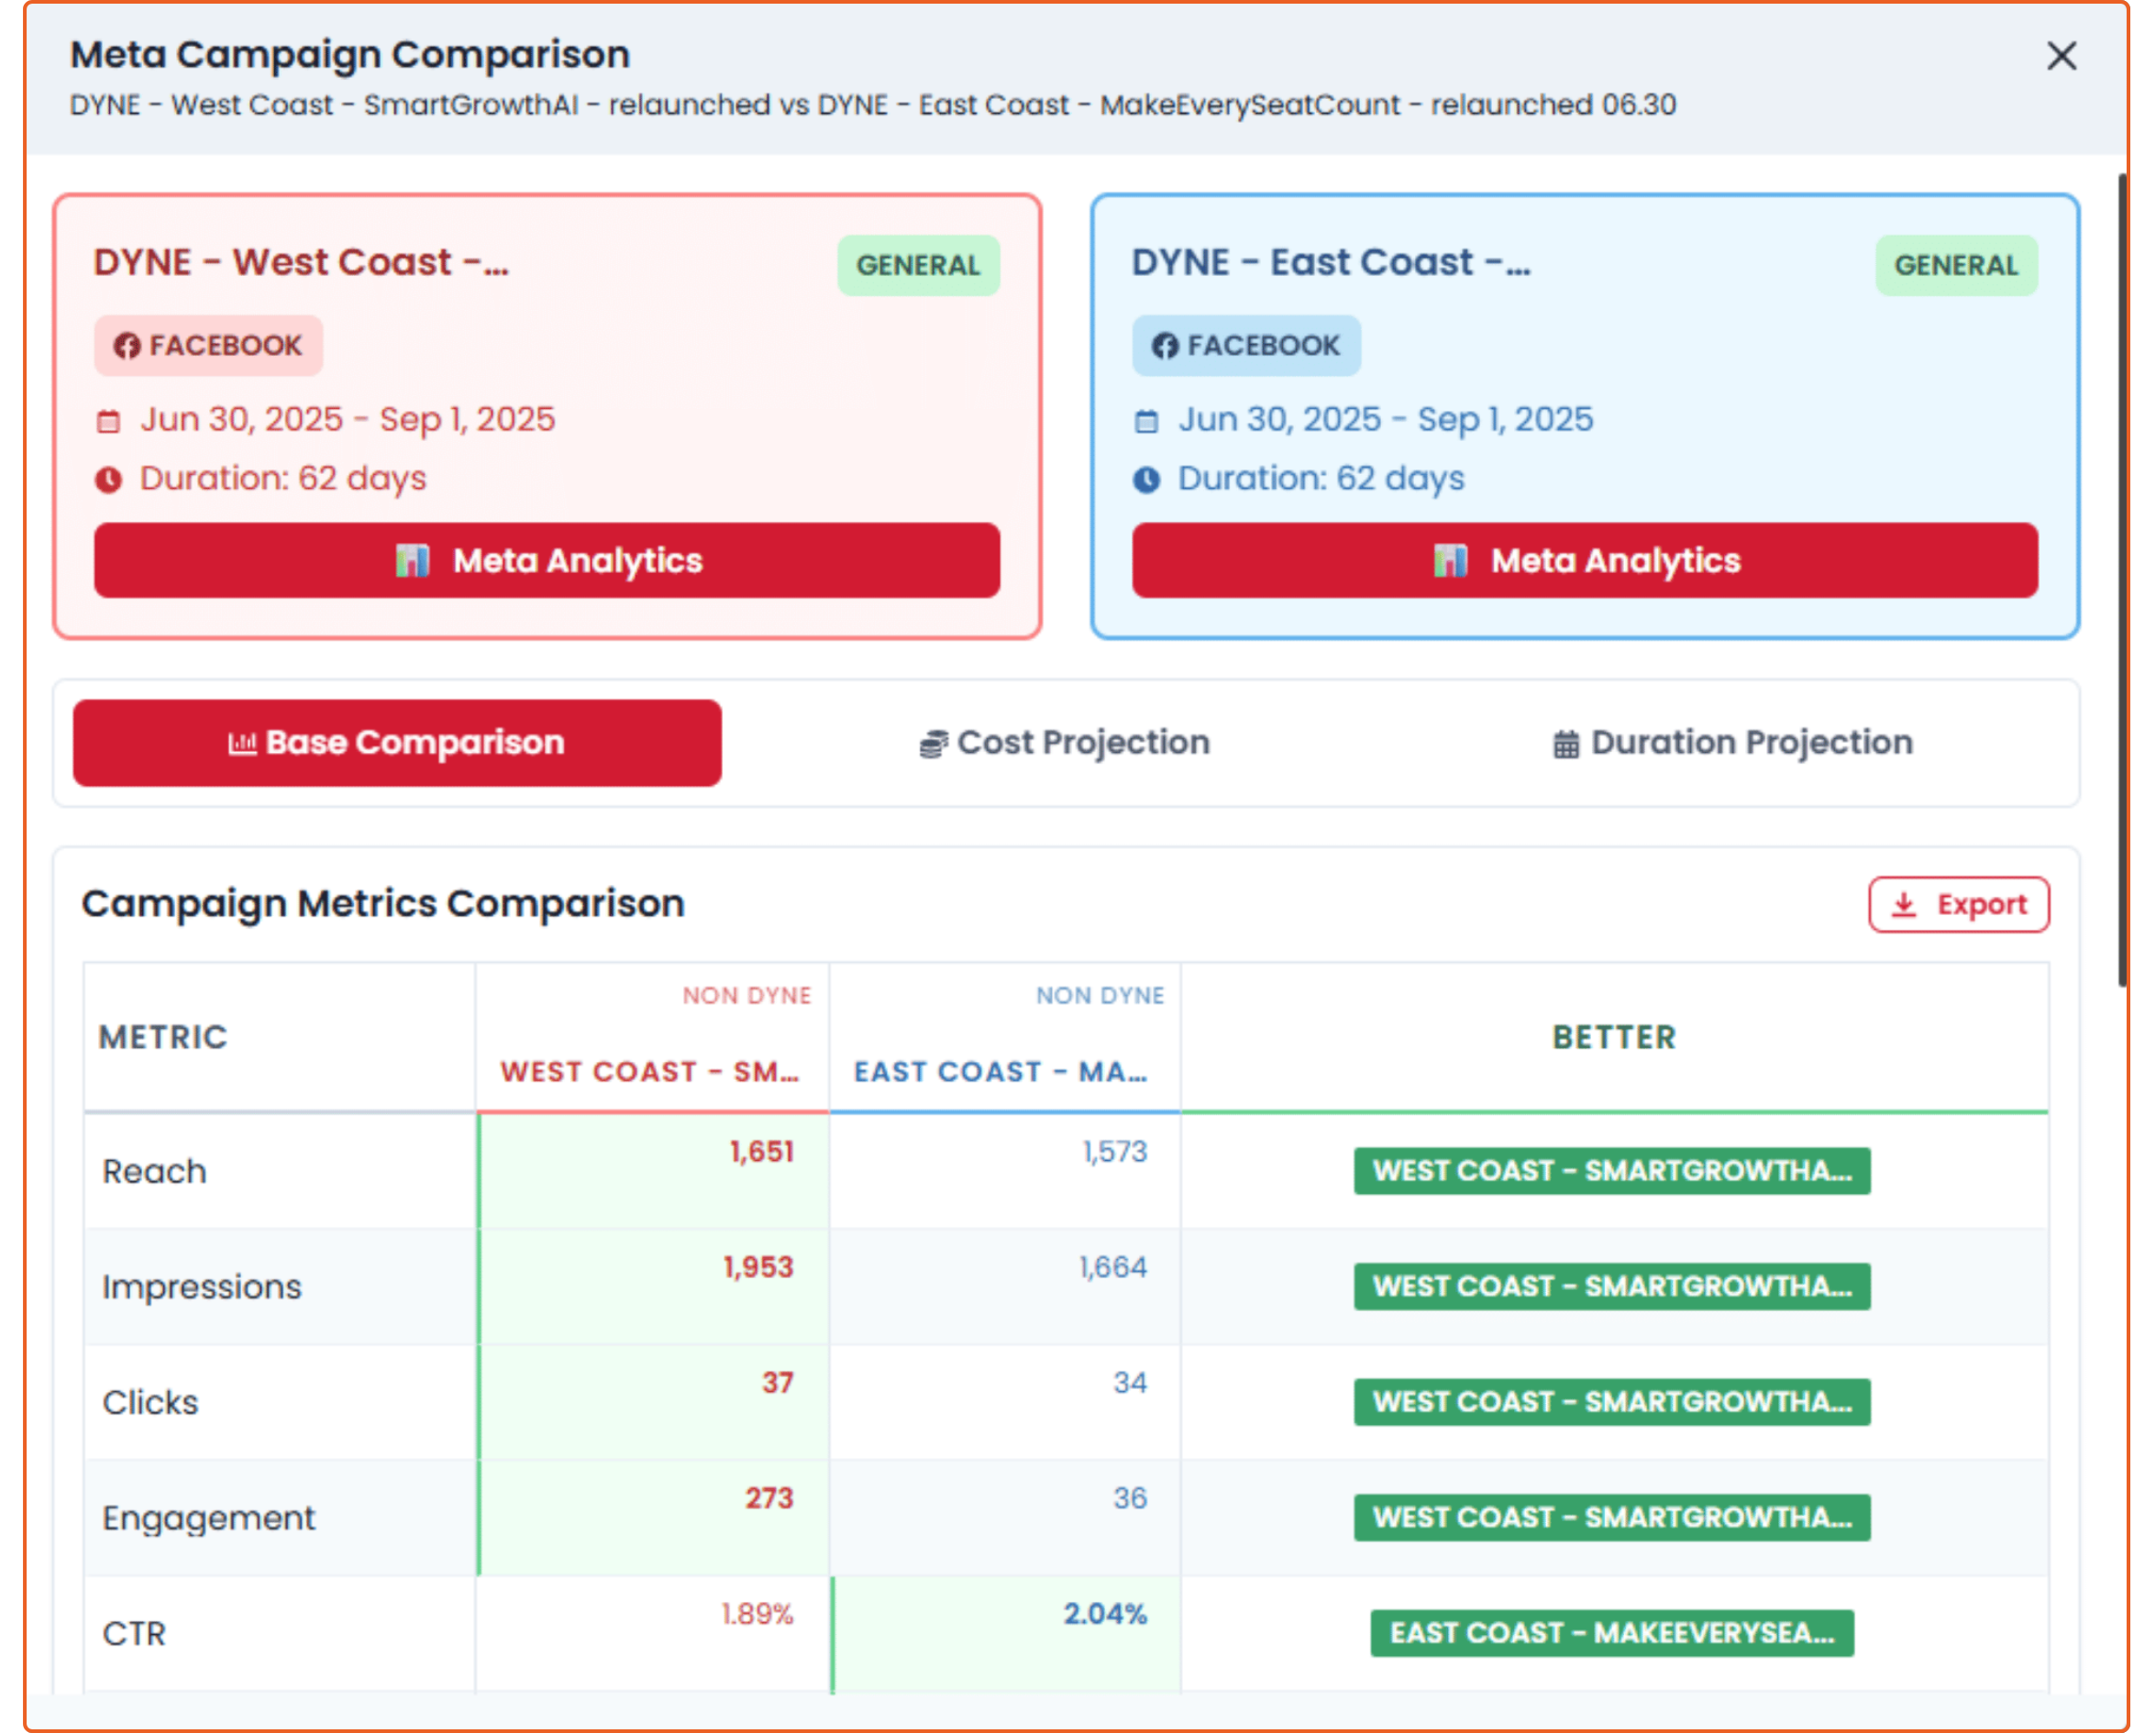Click the vertical scrollbar of the dialog
This screenshot has height=1733, width=2145.
coord(2123,579)
